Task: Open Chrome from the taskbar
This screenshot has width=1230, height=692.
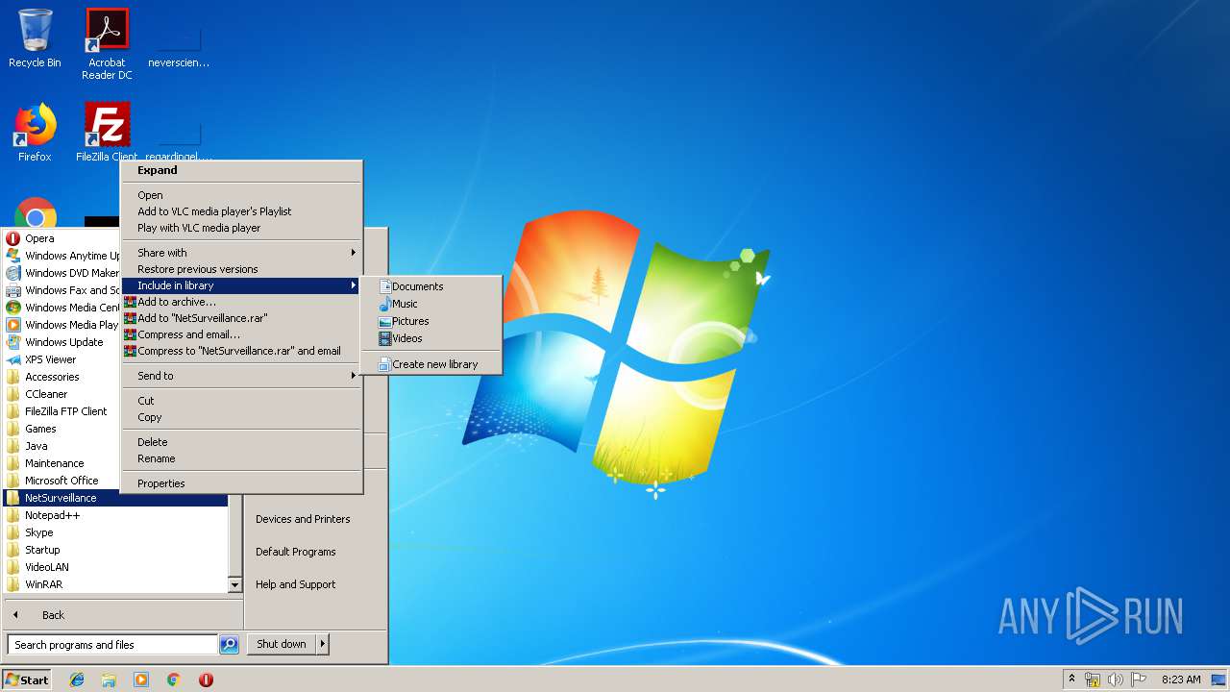Action: [174, 680]
